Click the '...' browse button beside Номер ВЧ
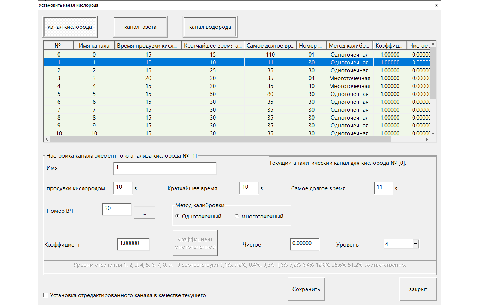The height and width of the screenshot is (305, 479). 144,212
